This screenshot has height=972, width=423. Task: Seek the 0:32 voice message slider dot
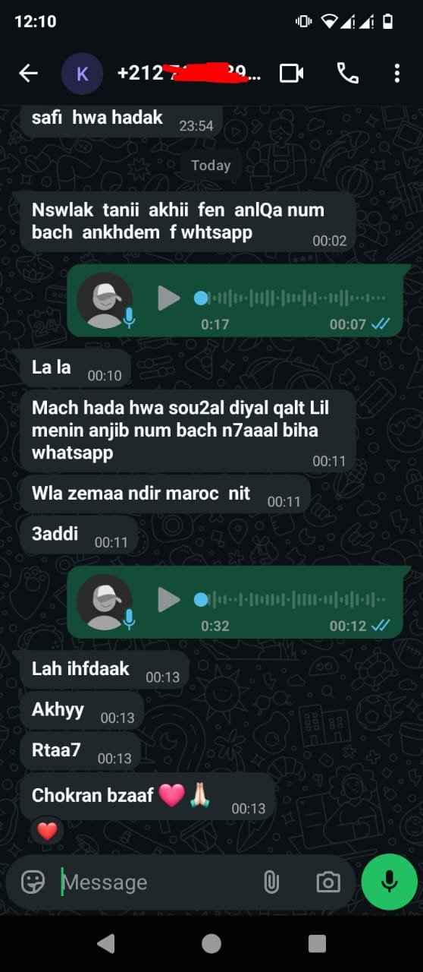(x=201, y=600)
